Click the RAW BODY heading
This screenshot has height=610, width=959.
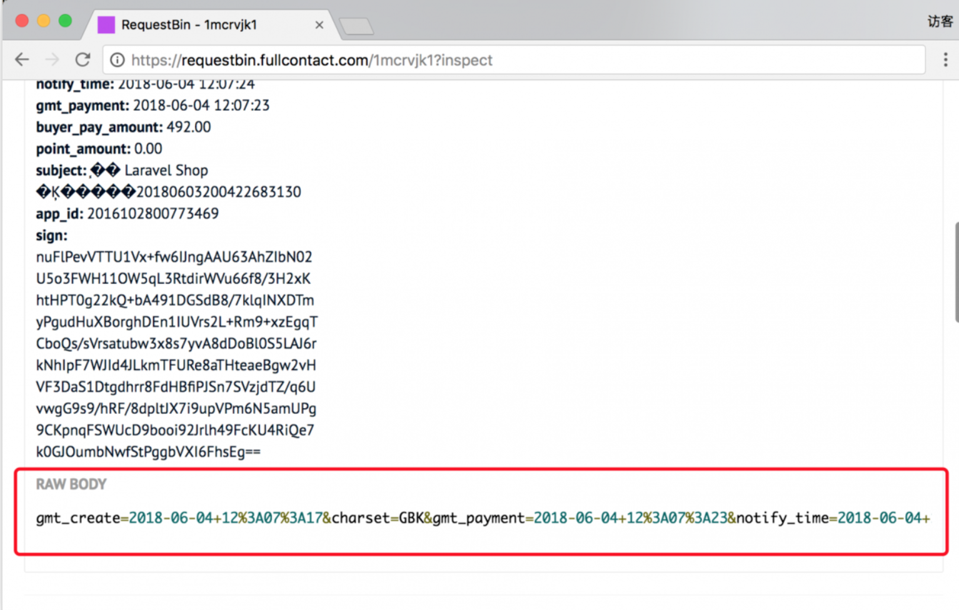coord(71,484)
